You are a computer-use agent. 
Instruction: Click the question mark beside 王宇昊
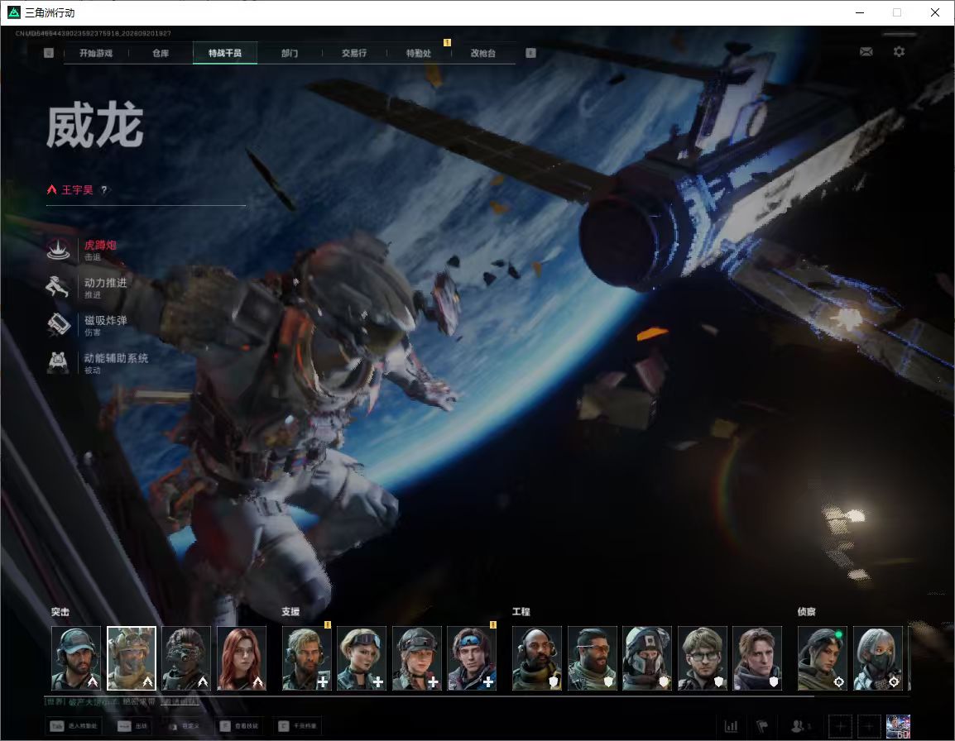click(x=104, y=190)
